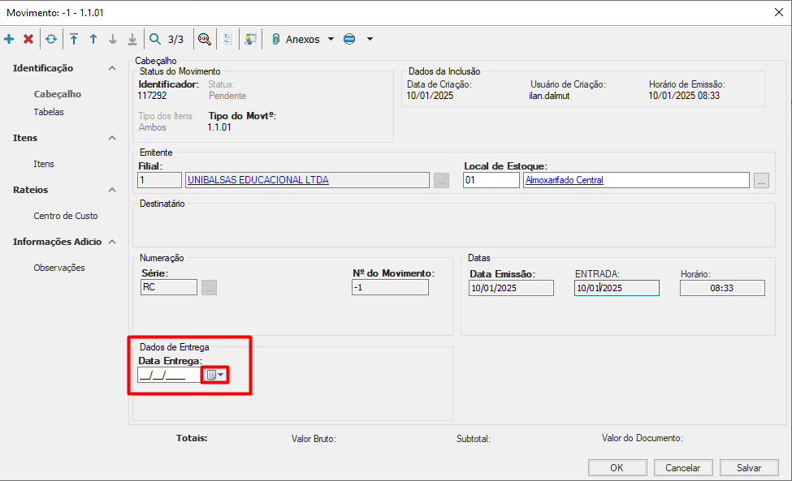Click the UNIBALSAS EDUCACIONAL LTDA link

point(258,180)
